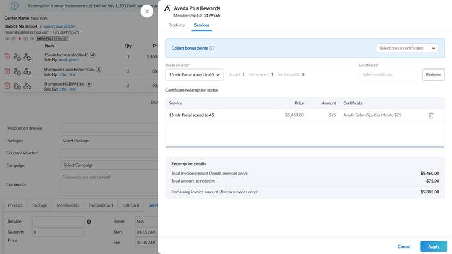This screenshot has width=452, height=254.
Task: Open the Select Package dropdown
Action: coord(110,141)
